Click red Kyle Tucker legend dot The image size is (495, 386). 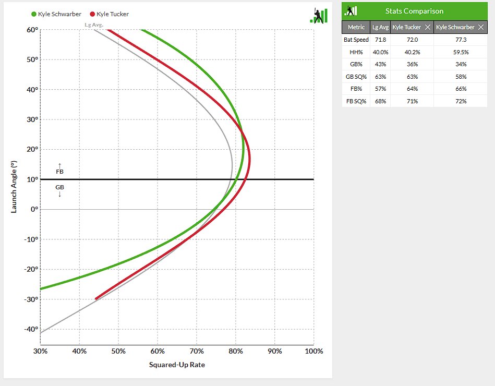coord(93,14)
